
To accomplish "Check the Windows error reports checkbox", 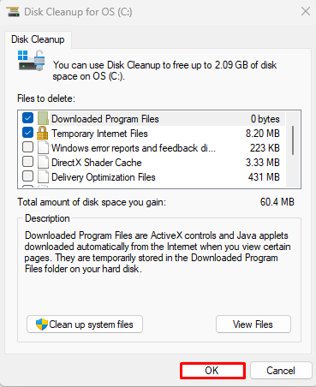I will click(27, 147).
